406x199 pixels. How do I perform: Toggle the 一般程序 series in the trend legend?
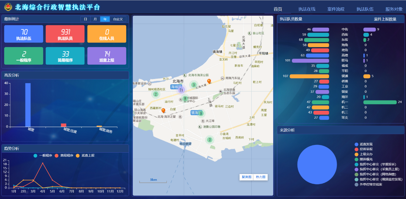click(43, 155)
